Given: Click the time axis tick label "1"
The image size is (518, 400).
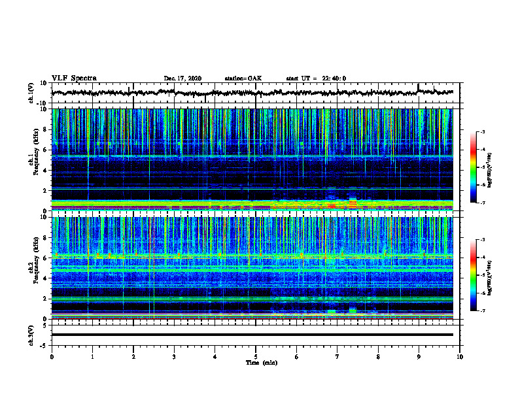Looking at the screenshot, I should point(92,357).
